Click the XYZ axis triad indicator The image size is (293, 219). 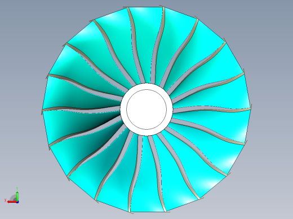tap(12, 195)
